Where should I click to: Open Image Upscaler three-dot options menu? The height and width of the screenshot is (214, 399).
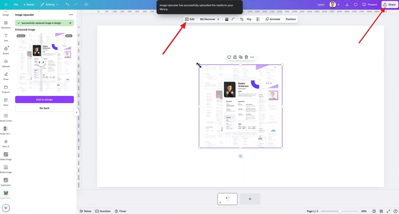[71, 15]
